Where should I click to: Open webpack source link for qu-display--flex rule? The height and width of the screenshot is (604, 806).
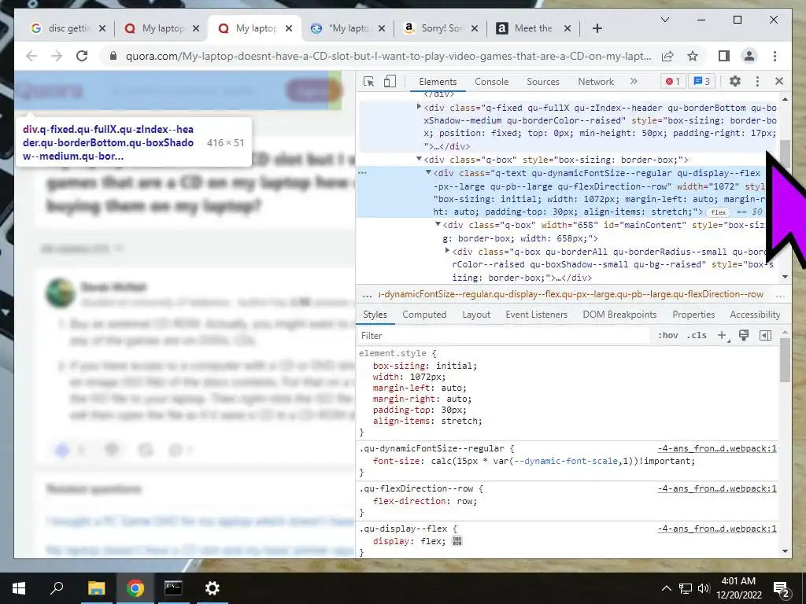click(x=717, y=528)
